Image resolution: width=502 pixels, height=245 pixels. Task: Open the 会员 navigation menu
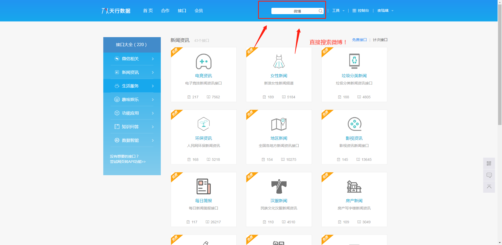[199, 11]
